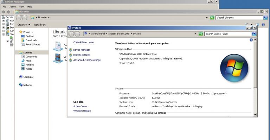Image resolution: width=270 pixels, height=140 pixels.
Task: Click search magnifier in Libraries window
Action: 265,18
